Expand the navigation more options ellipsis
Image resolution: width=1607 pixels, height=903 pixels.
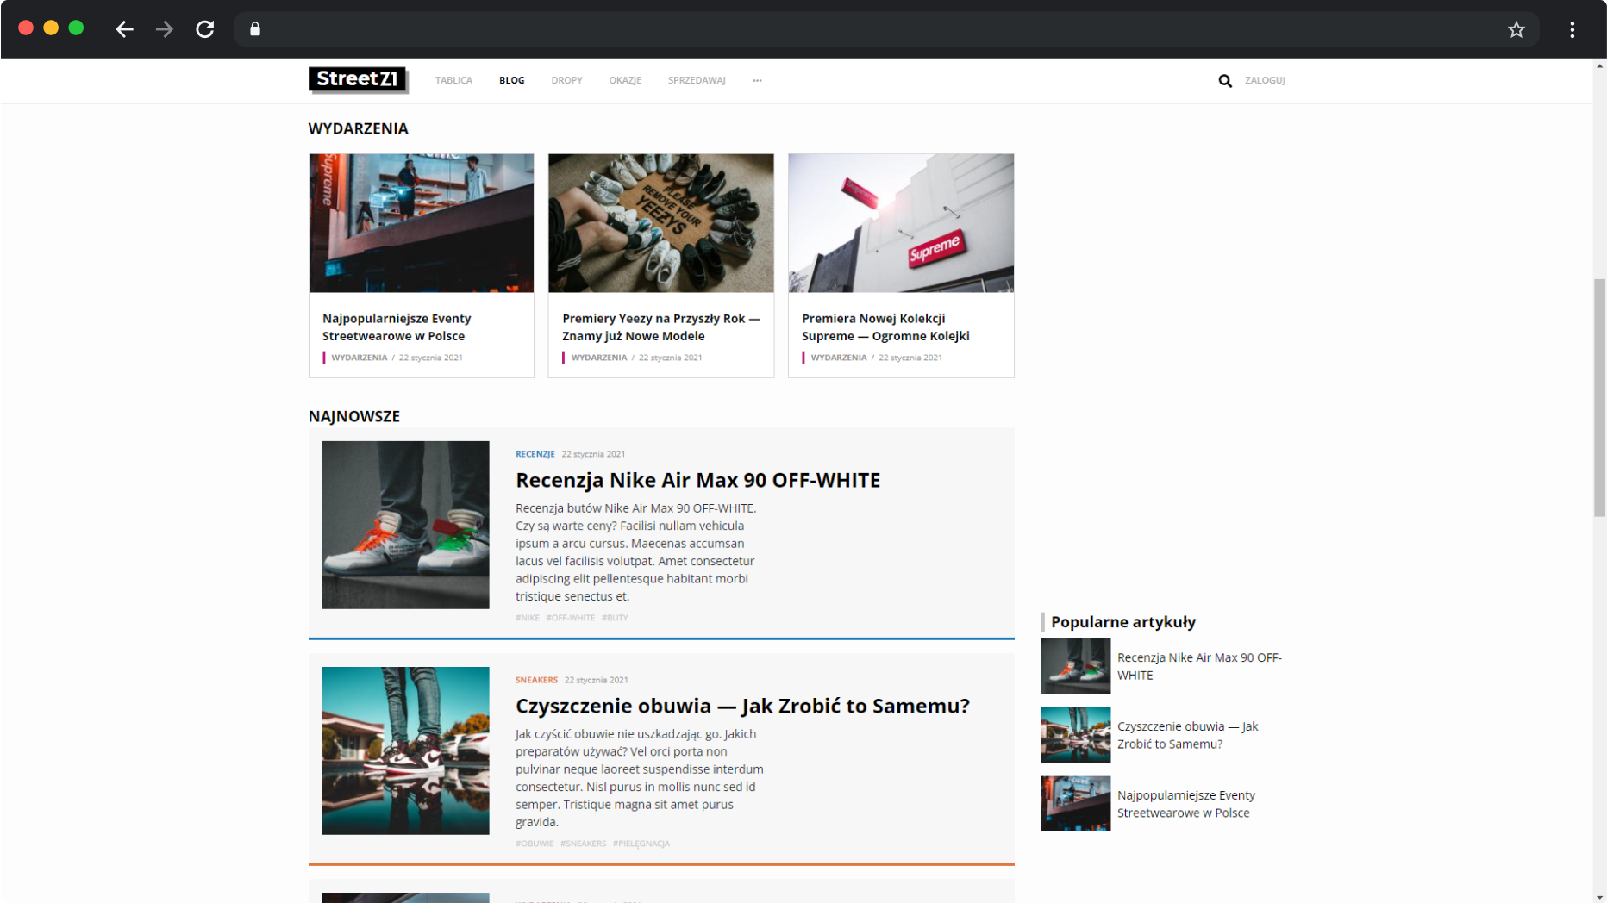[x=757, y=80]
